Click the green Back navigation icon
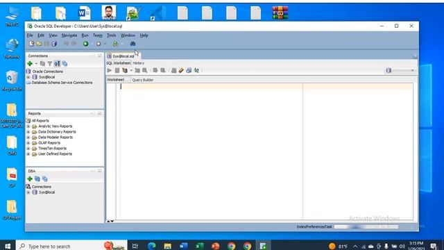The width and height of the screenshot is (444, 250). point(85,44)
